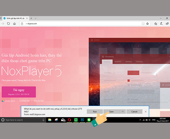Add this page to favorites with the star
The height and width of the screenshot is (139, 170).
click(147, 23)
